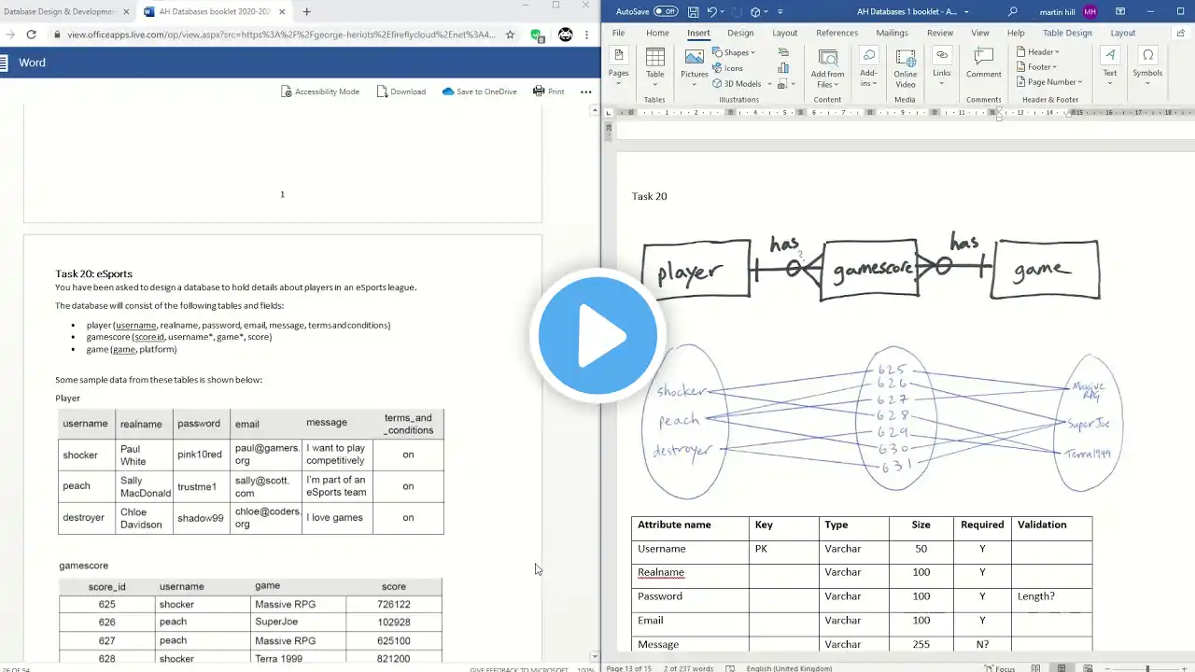Switch to the Design ribbon tab

pos(740,33)
